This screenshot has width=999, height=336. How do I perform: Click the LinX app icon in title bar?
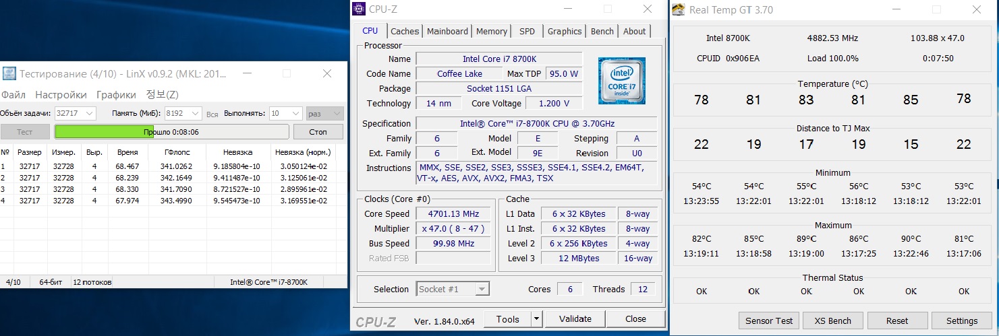tap(9, 73)
